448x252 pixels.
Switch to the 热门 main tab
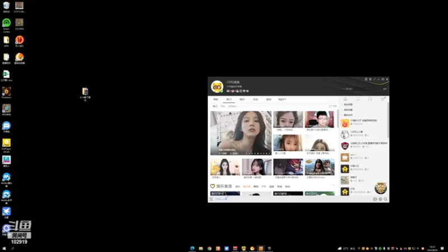tap(229, 100)
